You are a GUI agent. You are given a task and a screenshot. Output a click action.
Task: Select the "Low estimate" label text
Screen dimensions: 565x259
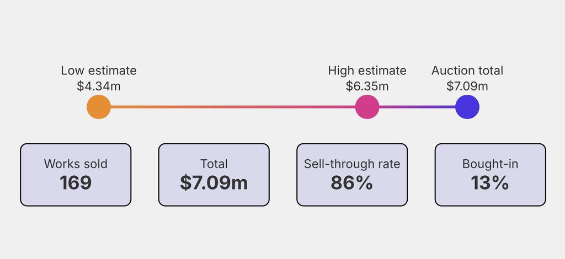(99, 71)
